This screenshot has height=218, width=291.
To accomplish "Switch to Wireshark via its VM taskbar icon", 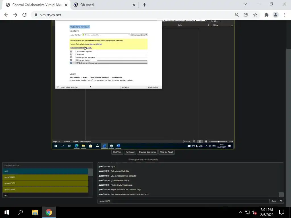I will click(105, 146).
